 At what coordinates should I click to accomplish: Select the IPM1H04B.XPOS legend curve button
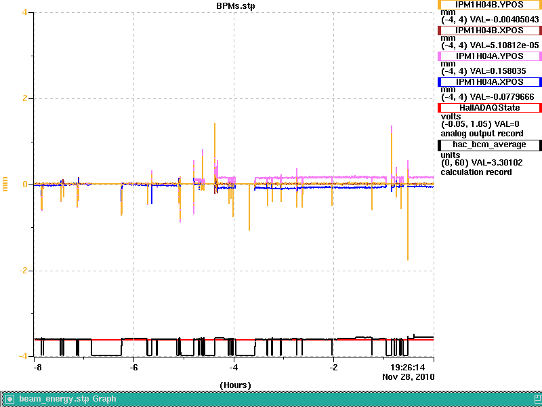pyautogui.click(x=489, y=31)
